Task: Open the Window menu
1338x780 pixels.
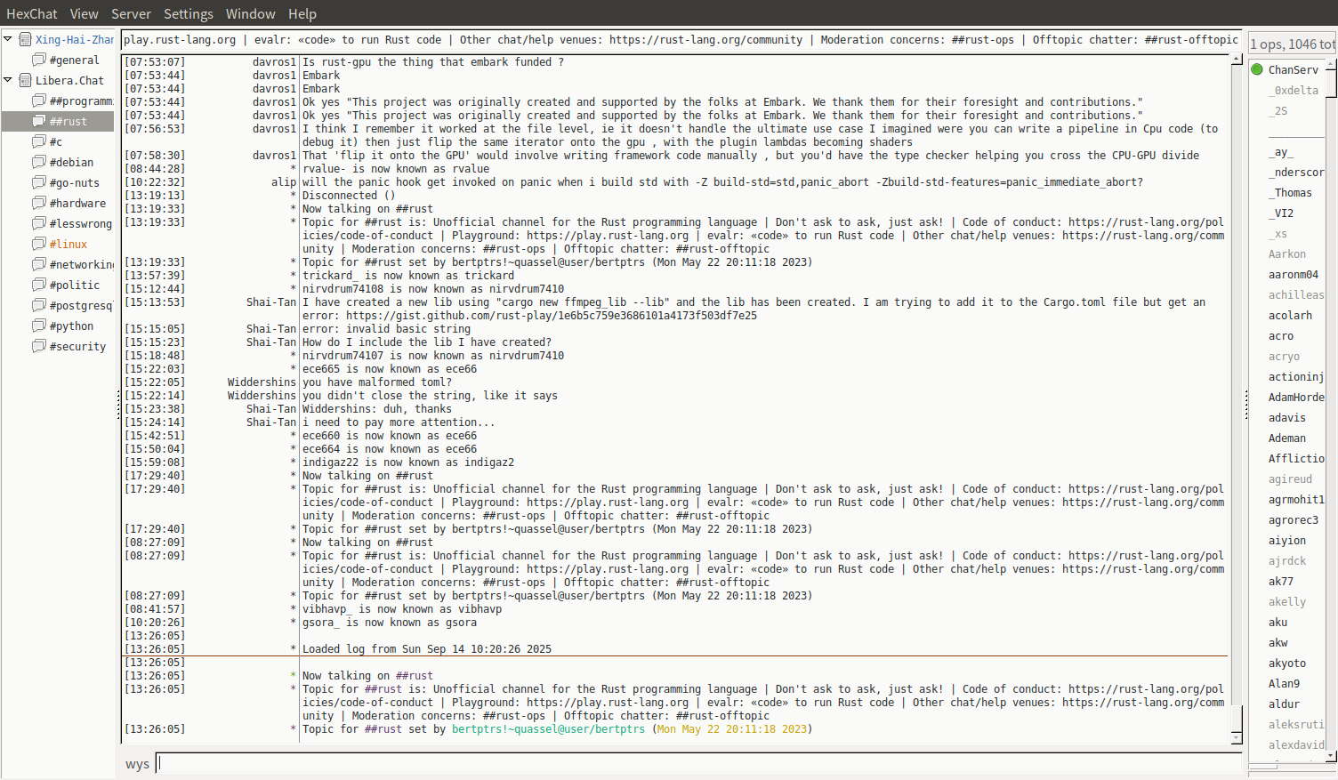Action: (x=250, y=13)
